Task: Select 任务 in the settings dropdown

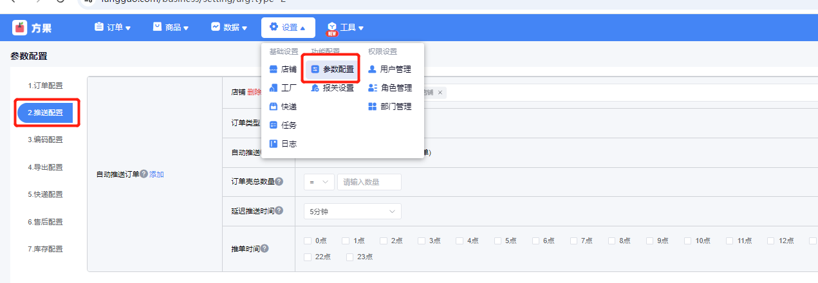Action: pos(283,125)
